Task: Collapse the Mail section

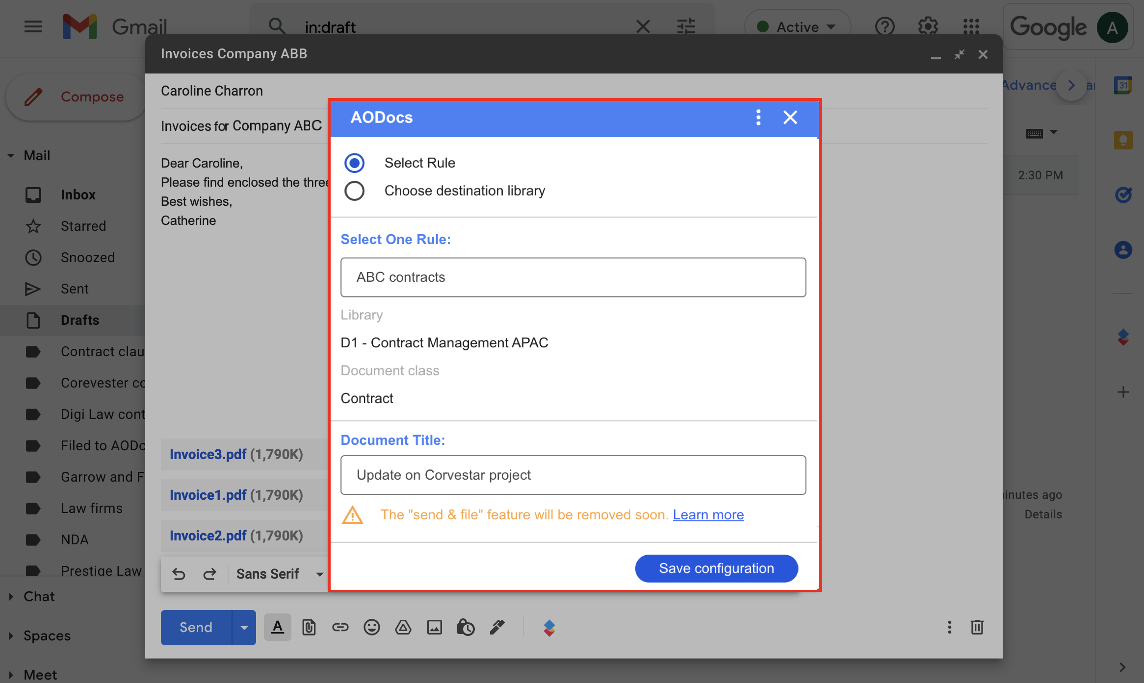Action: point(11,156)
